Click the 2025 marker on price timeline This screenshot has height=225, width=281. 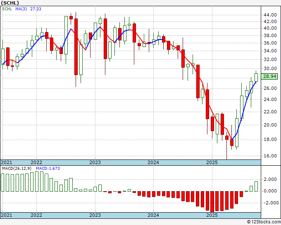[212, 162]
